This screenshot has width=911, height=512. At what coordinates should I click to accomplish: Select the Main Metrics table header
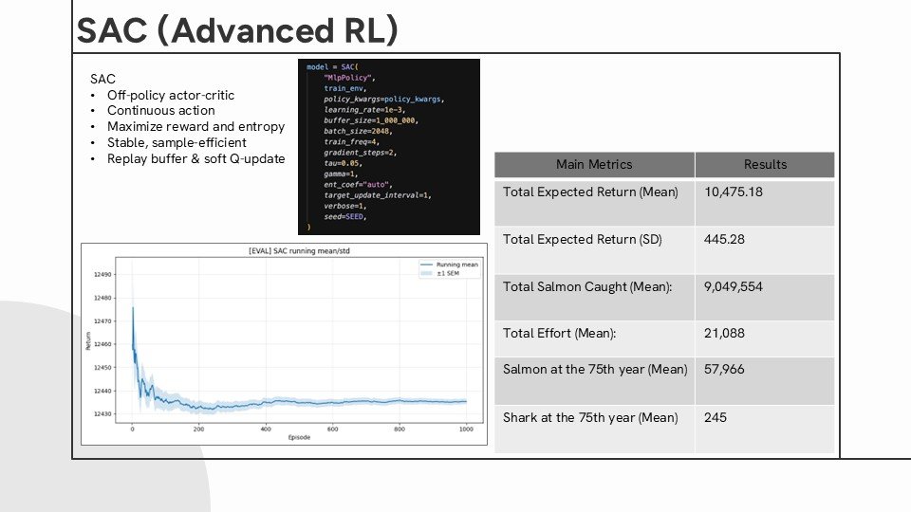coord(594,165)
